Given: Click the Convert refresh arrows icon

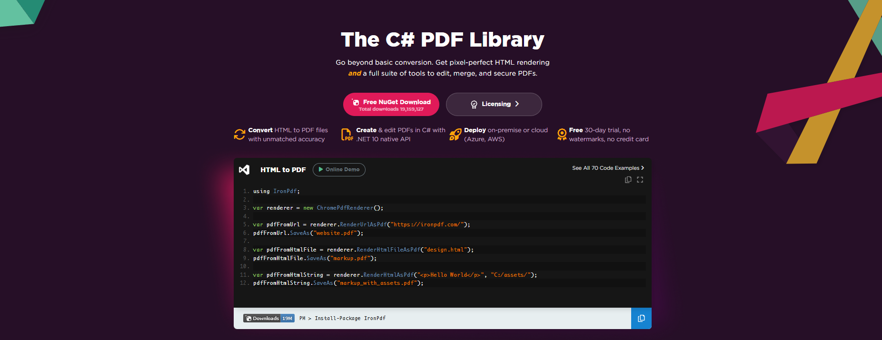Looking at the screenshot, I should (239, 135).
